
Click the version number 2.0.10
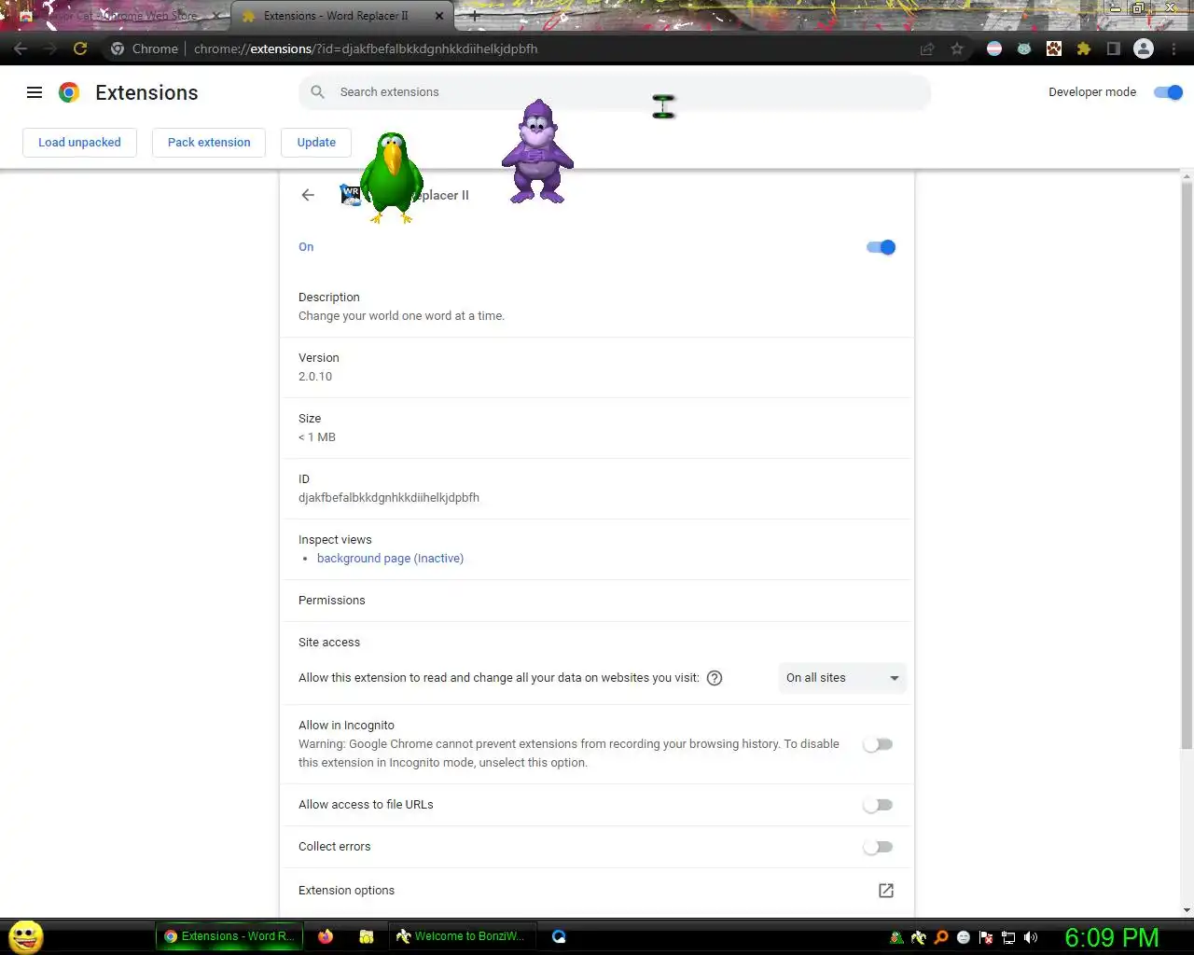pos(315,377)
